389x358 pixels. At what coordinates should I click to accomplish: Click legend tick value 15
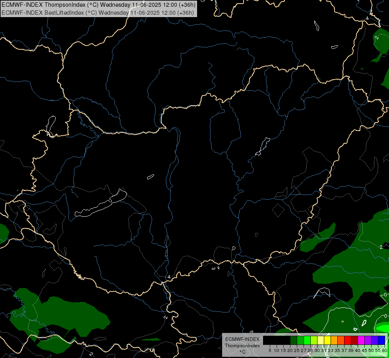[x=283, y=350]
